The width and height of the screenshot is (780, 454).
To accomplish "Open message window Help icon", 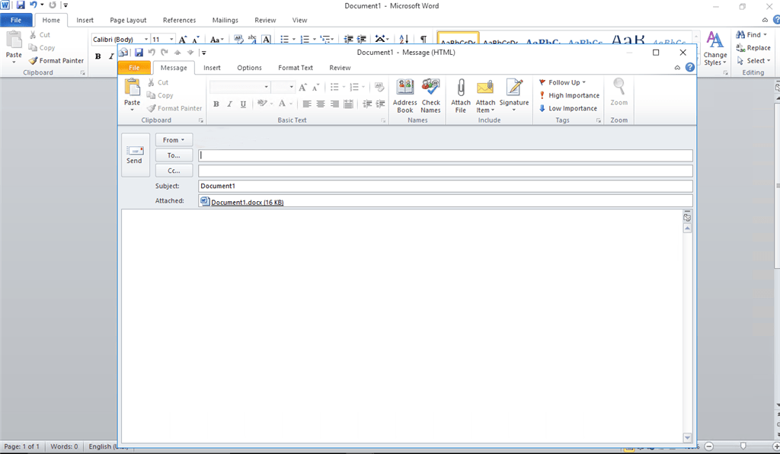I will (690, 67).
